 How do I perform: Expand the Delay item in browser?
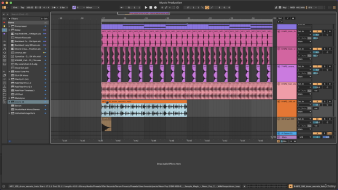pyautogui.click(x=10, y=30)
